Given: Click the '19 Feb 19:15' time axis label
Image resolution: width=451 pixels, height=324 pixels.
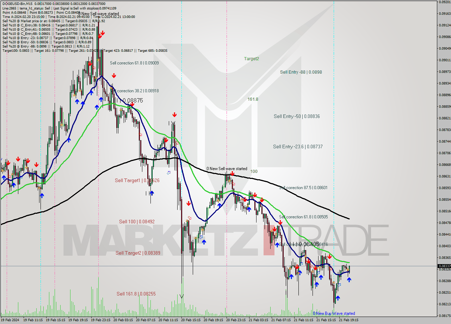Looking at the screenshot, I should point(78,320).
